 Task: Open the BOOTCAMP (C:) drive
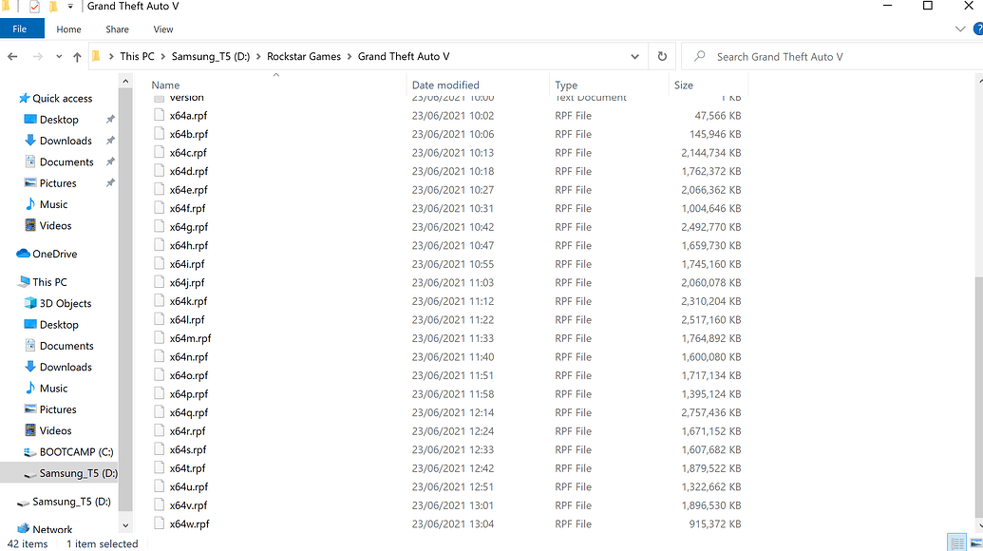(x=76, y=452)
